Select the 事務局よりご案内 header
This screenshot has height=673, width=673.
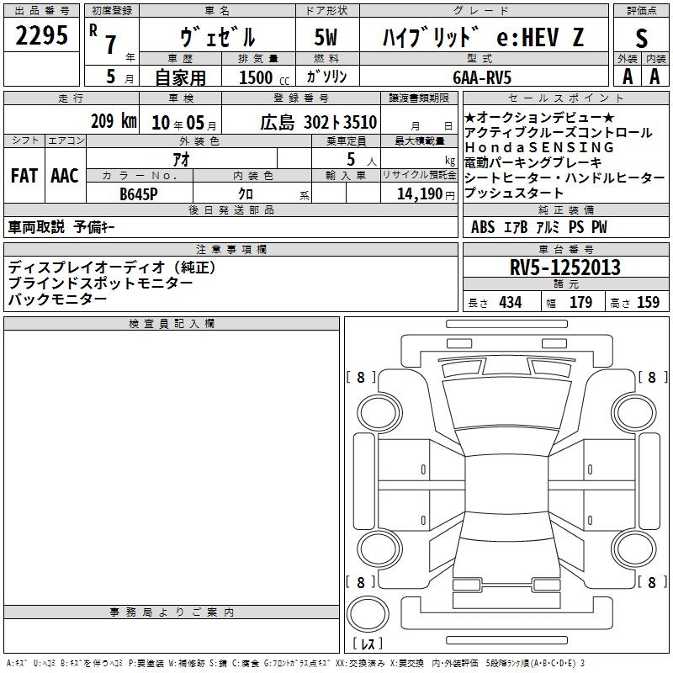[x=172, y=612]
